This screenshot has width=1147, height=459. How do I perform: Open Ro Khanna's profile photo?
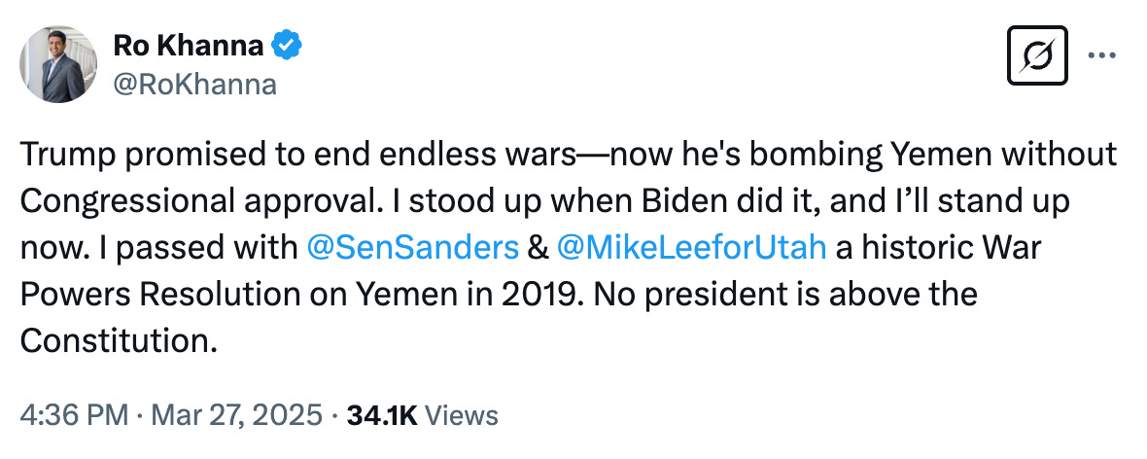coord(57,64)
